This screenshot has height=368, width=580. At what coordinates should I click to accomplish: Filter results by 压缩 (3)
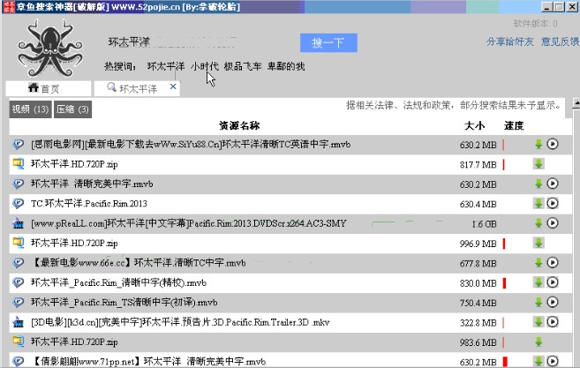pyautogui.click(x=72, y=109)
